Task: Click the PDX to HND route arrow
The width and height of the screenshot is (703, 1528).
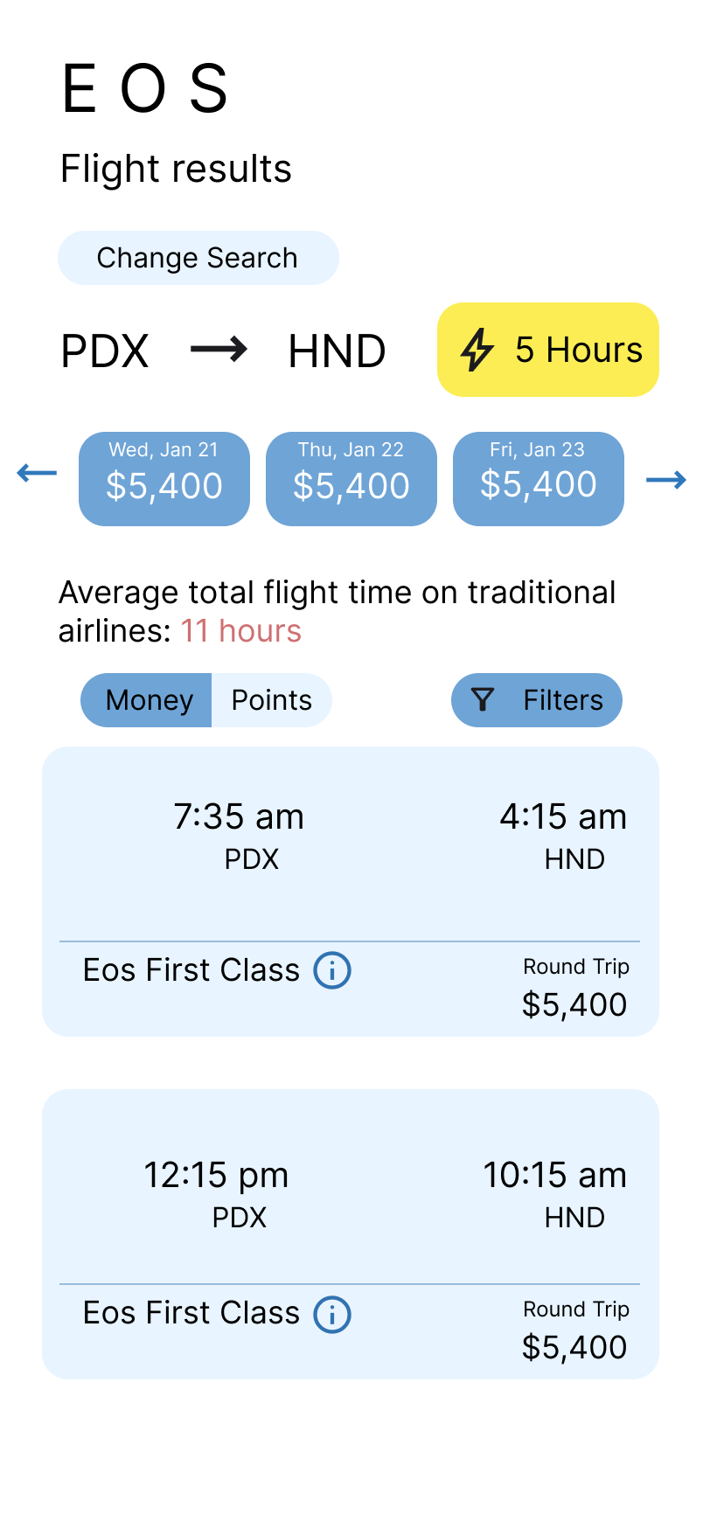Action: pyautogui.click(x=219, y=350)
